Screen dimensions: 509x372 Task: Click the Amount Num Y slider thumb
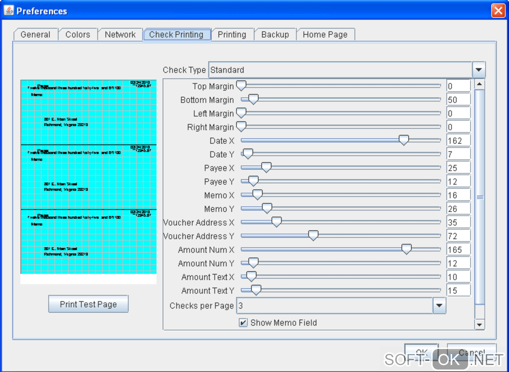[x=253, y=263]
